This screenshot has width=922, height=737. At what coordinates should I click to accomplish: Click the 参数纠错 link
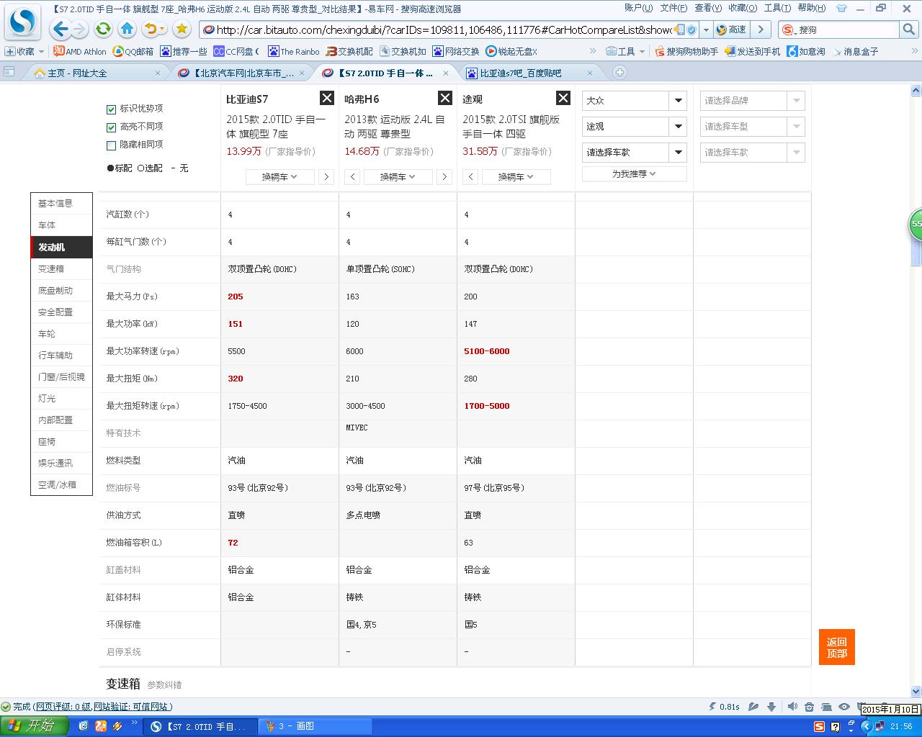pos(164,684)
